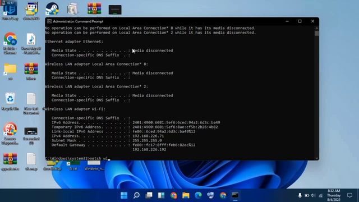Activate the Command Prompt taskbar icon

[235, 195]
